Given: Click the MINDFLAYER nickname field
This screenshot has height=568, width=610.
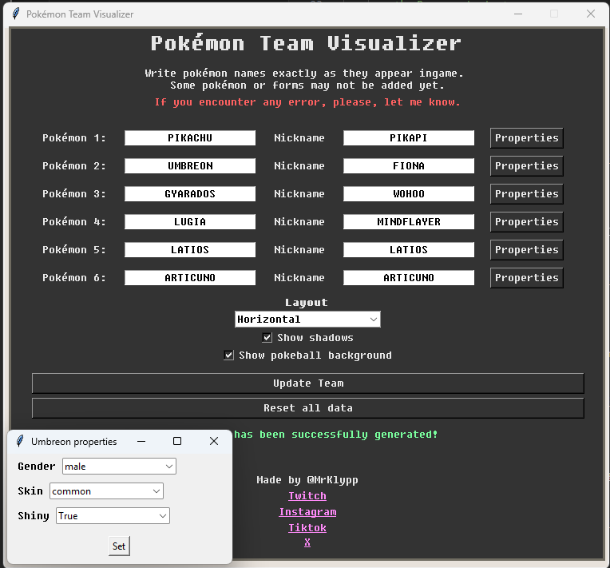Looking at the screenshot, I should (x=409, y=222).
